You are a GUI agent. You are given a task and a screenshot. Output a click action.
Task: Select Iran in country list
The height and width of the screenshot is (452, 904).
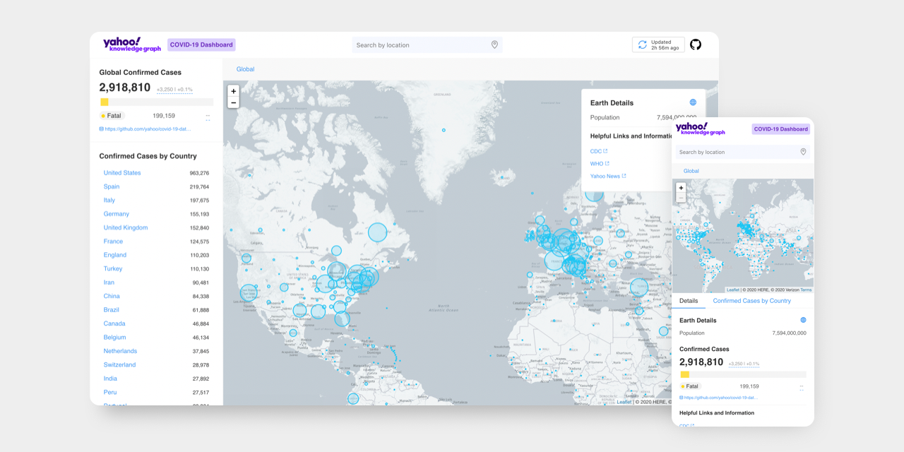pos(109,282)
